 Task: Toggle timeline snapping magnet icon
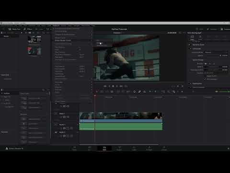(135, 92)
